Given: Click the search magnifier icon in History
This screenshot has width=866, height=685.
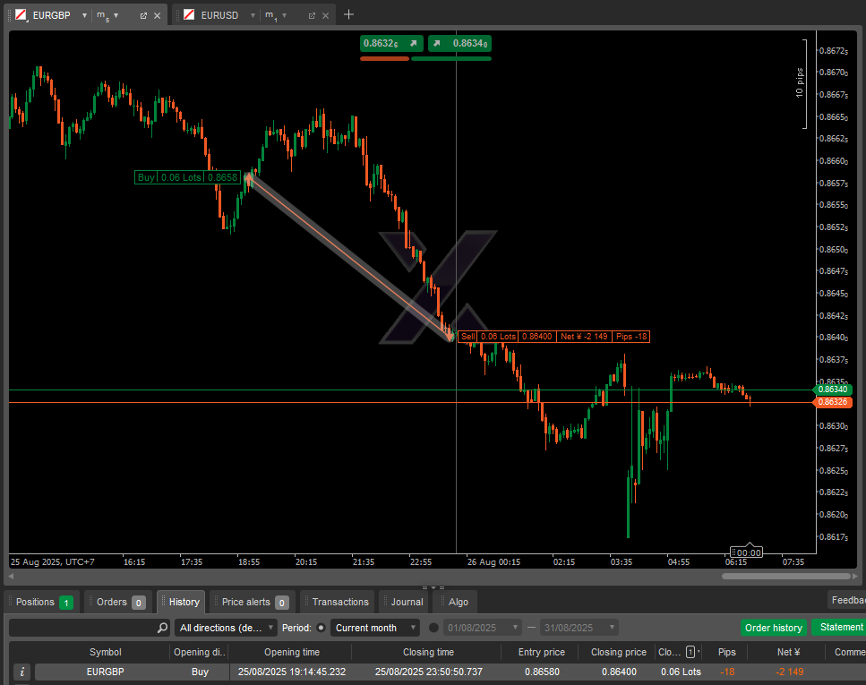Looking at the screenshot, I should (162, 628).
